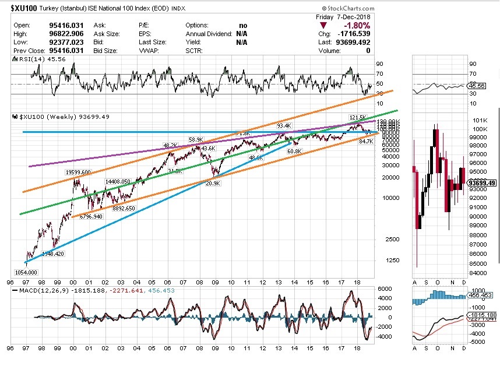Click the RSI(14) indicator icon
Viewport: 500px width, 366px height.
point(15,59)
